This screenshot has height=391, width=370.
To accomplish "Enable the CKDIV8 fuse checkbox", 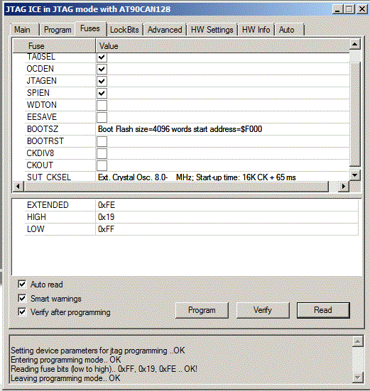I will click(102, 153).
